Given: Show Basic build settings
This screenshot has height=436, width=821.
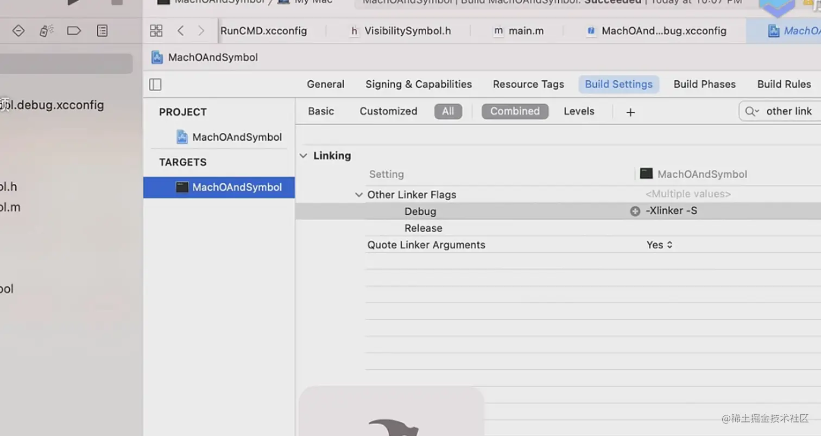Looking at the screenshot, I should [321, 111].
